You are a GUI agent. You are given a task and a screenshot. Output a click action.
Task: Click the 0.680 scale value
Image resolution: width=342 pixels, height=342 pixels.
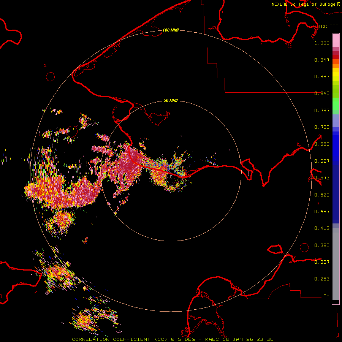(x=322, y=144)
